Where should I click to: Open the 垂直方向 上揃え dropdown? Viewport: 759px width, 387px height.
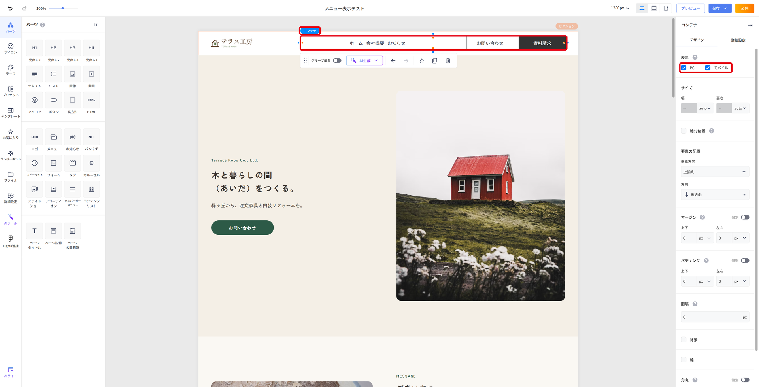tap(715, 172)
